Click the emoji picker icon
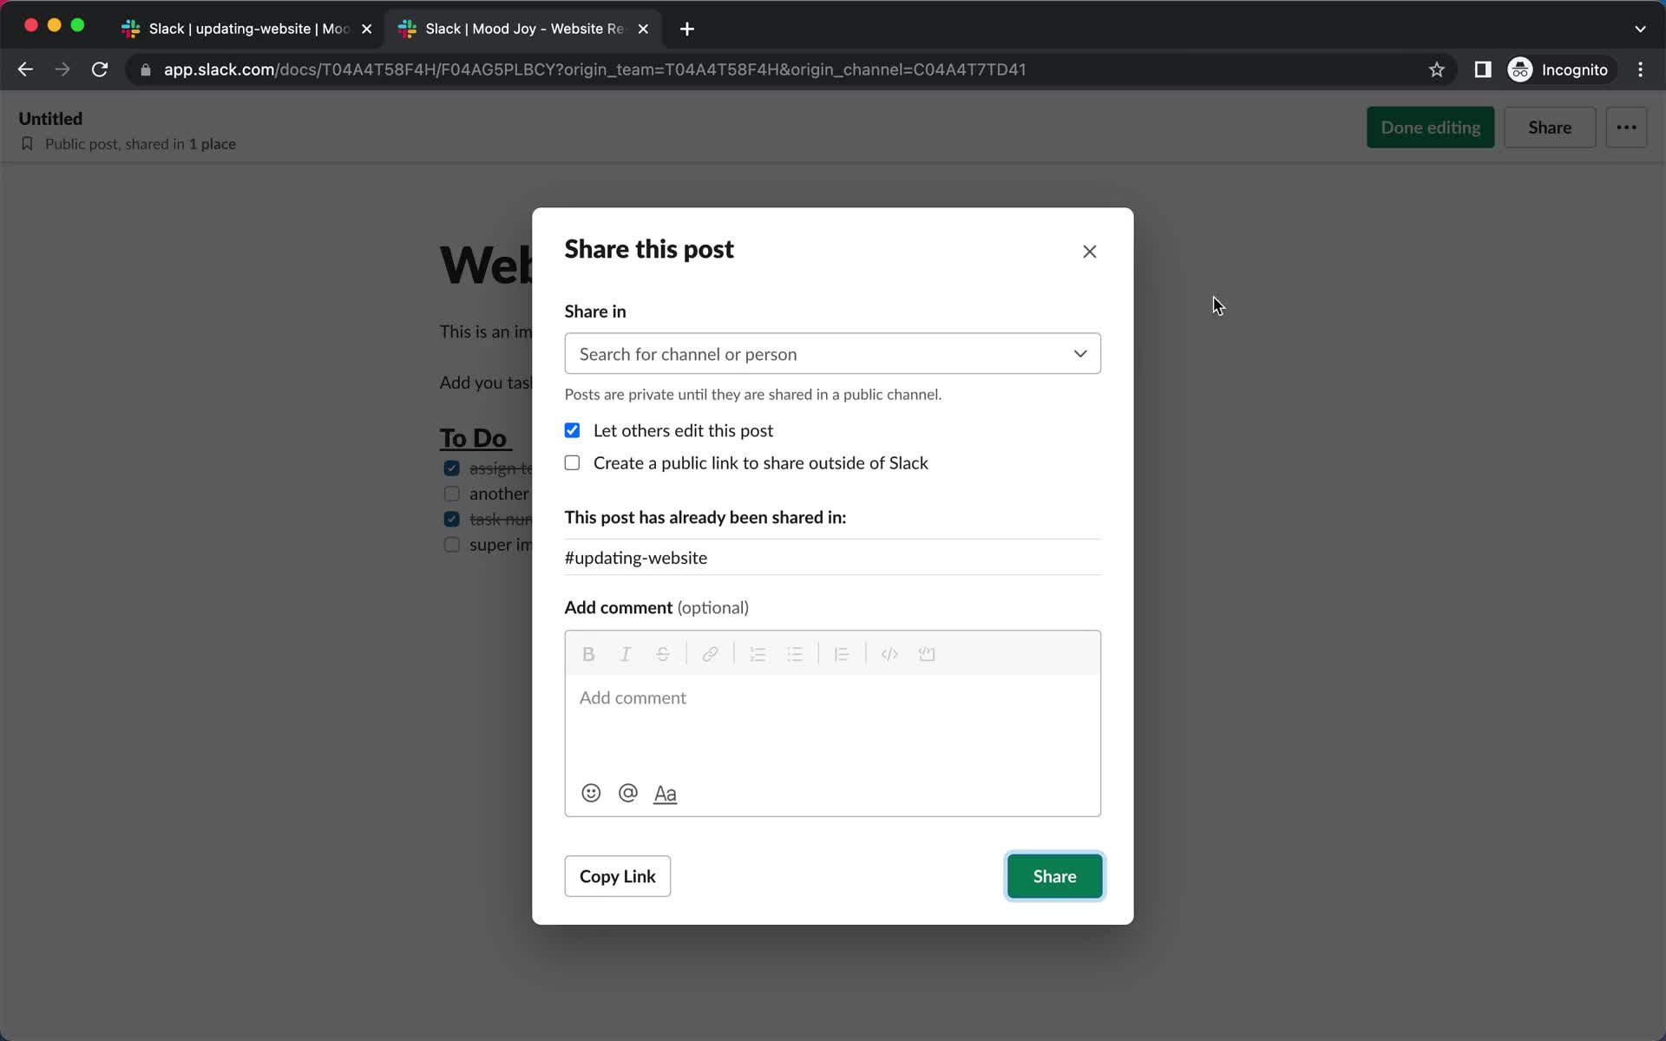1666x1041 pixels. pos(590,793)
